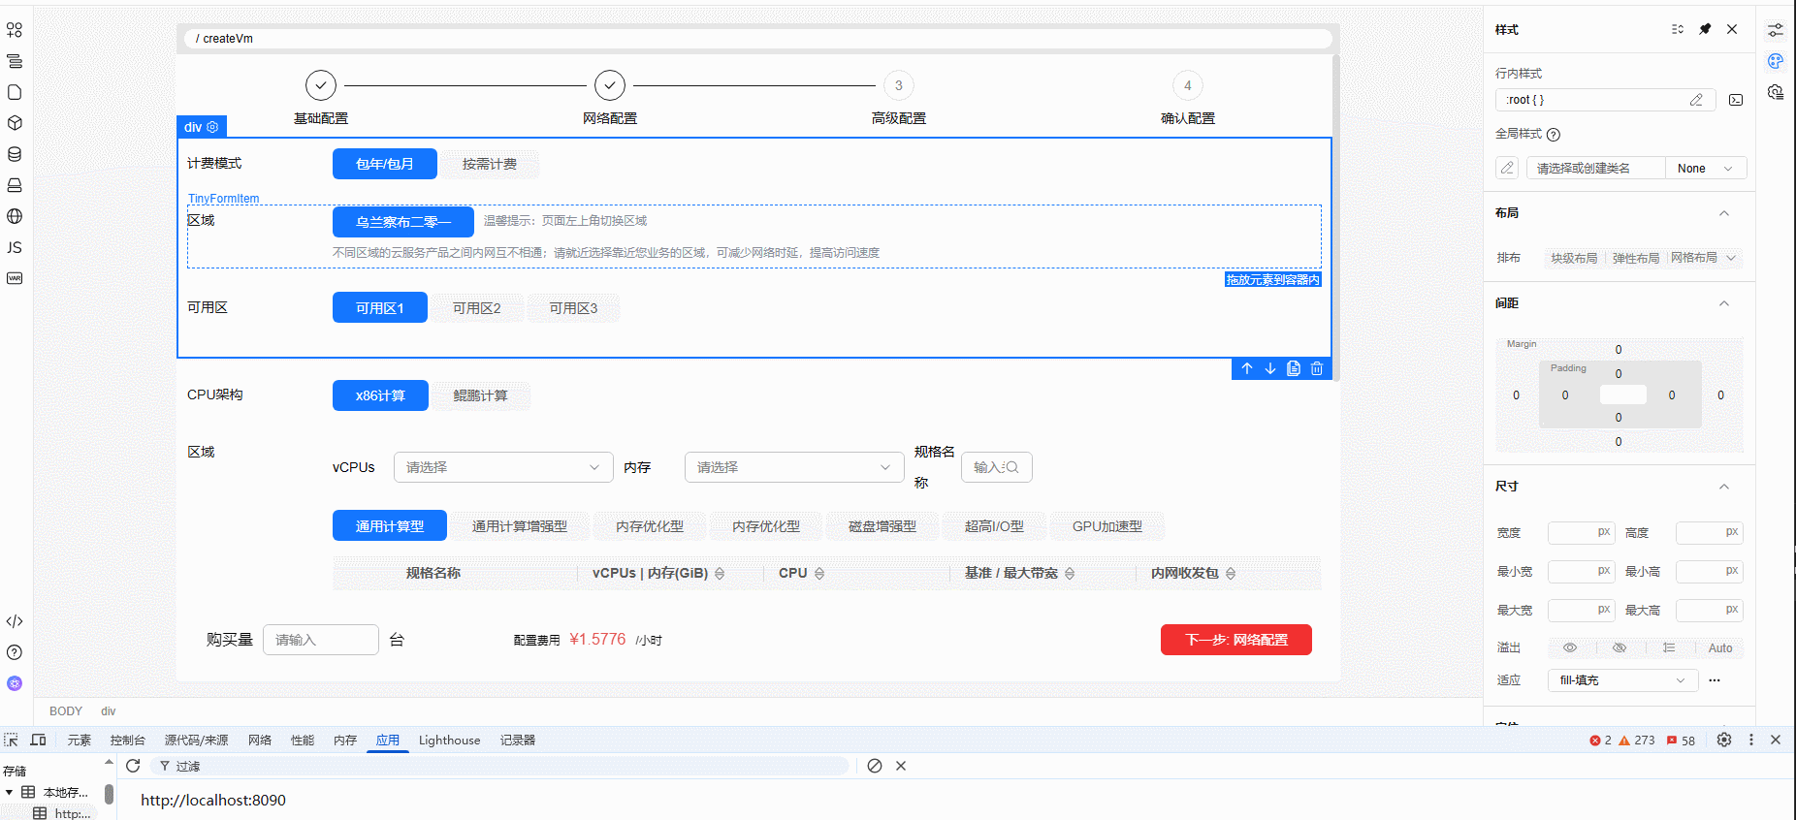Delete the selected div with trash icon
The height and width of the screenshot is (820, 1796).
click(x=1317, y=368)
